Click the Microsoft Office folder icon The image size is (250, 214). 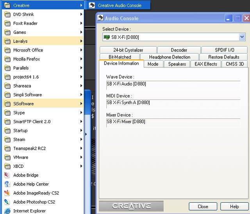7,50
